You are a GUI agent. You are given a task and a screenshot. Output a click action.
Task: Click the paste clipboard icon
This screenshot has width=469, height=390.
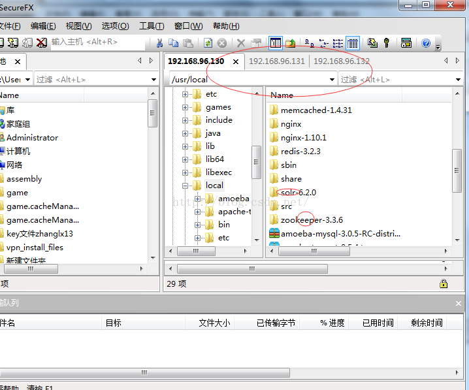[x=188, y=43]
